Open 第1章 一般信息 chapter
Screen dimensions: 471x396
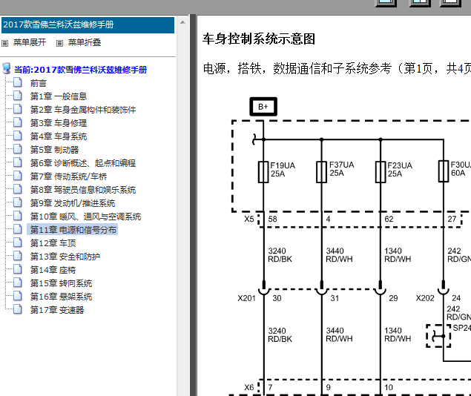pos(59,96)
